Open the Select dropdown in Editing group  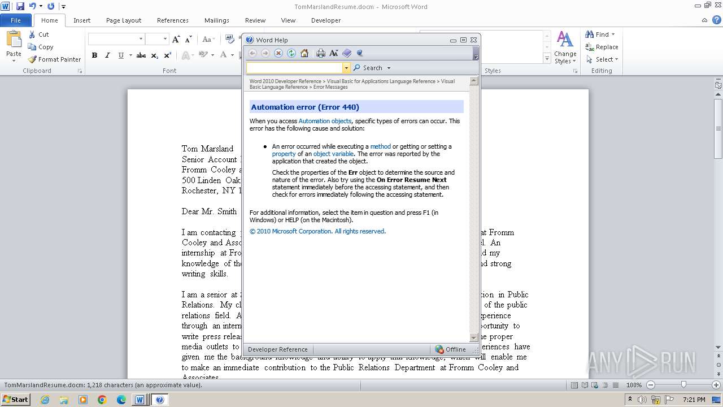602,59
